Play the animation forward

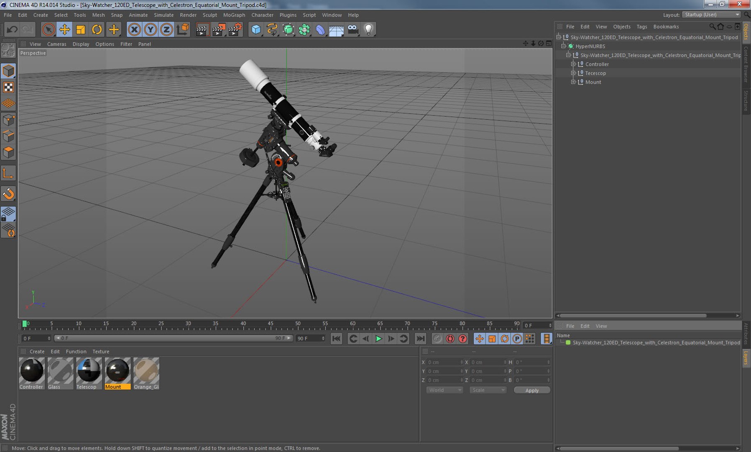tap(378, 339)
